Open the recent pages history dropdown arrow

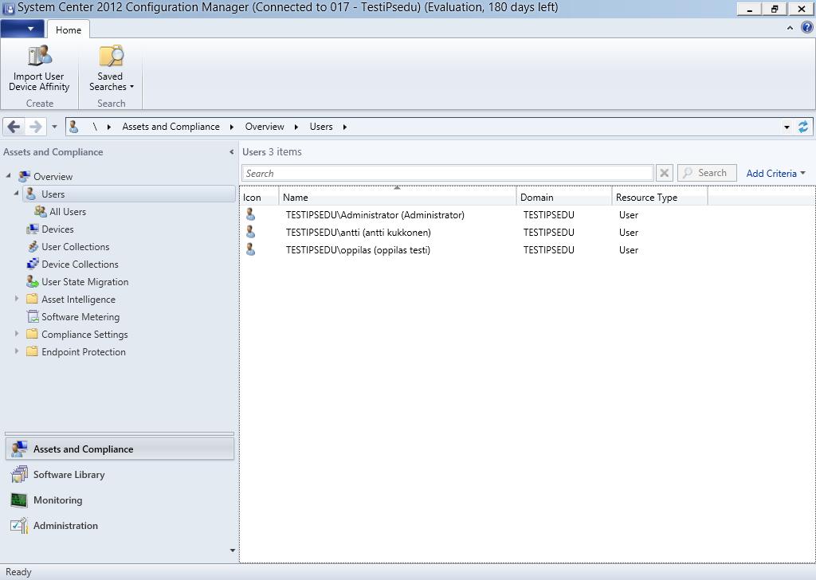click(54, 127)
